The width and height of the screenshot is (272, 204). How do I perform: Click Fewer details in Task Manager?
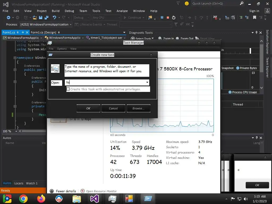tap(63, 191)
